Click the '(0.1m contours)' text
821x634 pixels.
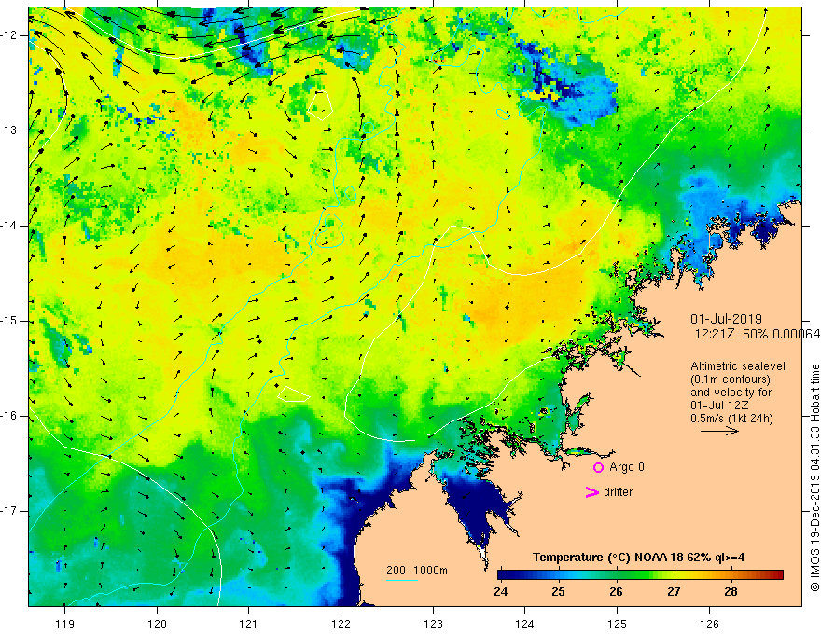[x=731, y=379]
